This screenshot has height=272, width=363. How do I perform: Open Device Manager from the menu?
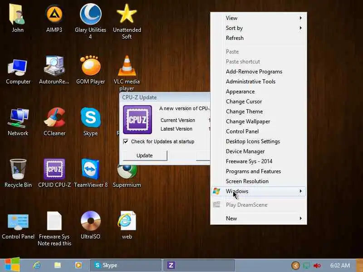tap(258, 151)
